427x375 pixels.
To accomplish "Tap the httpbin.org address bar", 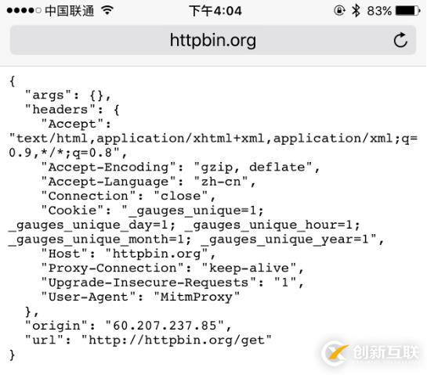I will (213, 40).
